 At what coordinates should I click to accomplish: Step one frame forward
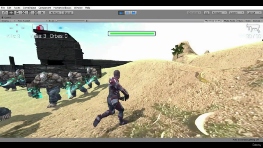click(x=134, y=13)
